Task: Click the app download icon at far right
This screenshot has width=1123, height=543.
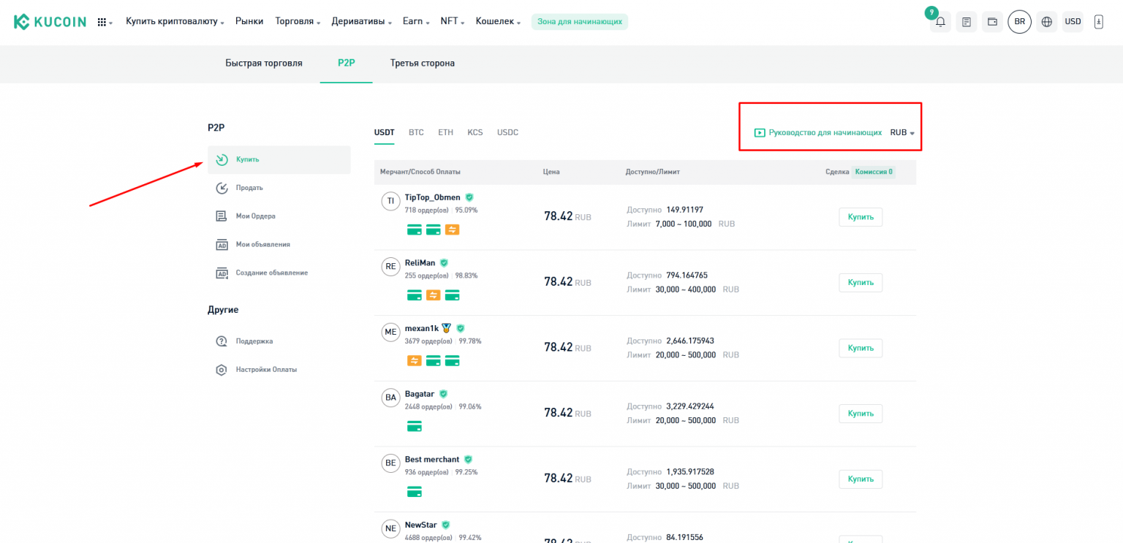Action: (1098, 22)
